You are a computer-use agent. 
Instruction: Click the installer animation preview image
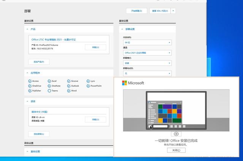(176, 110)
